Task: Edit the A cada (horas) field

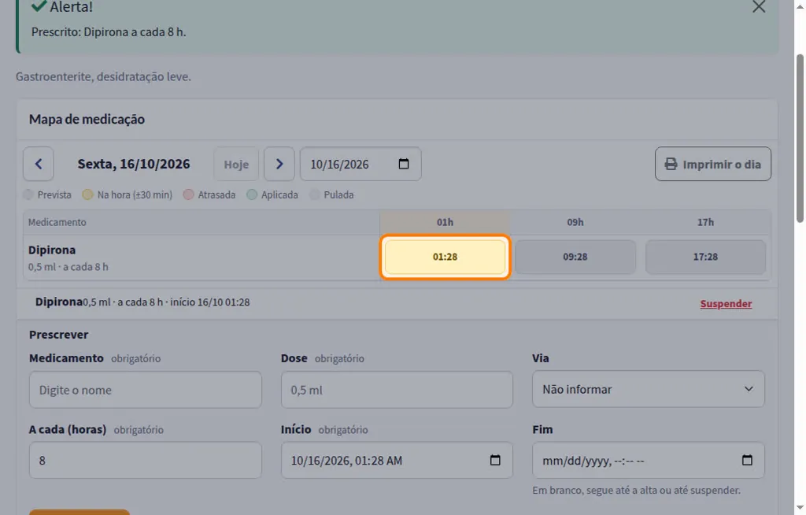Action: click(146, 460)
